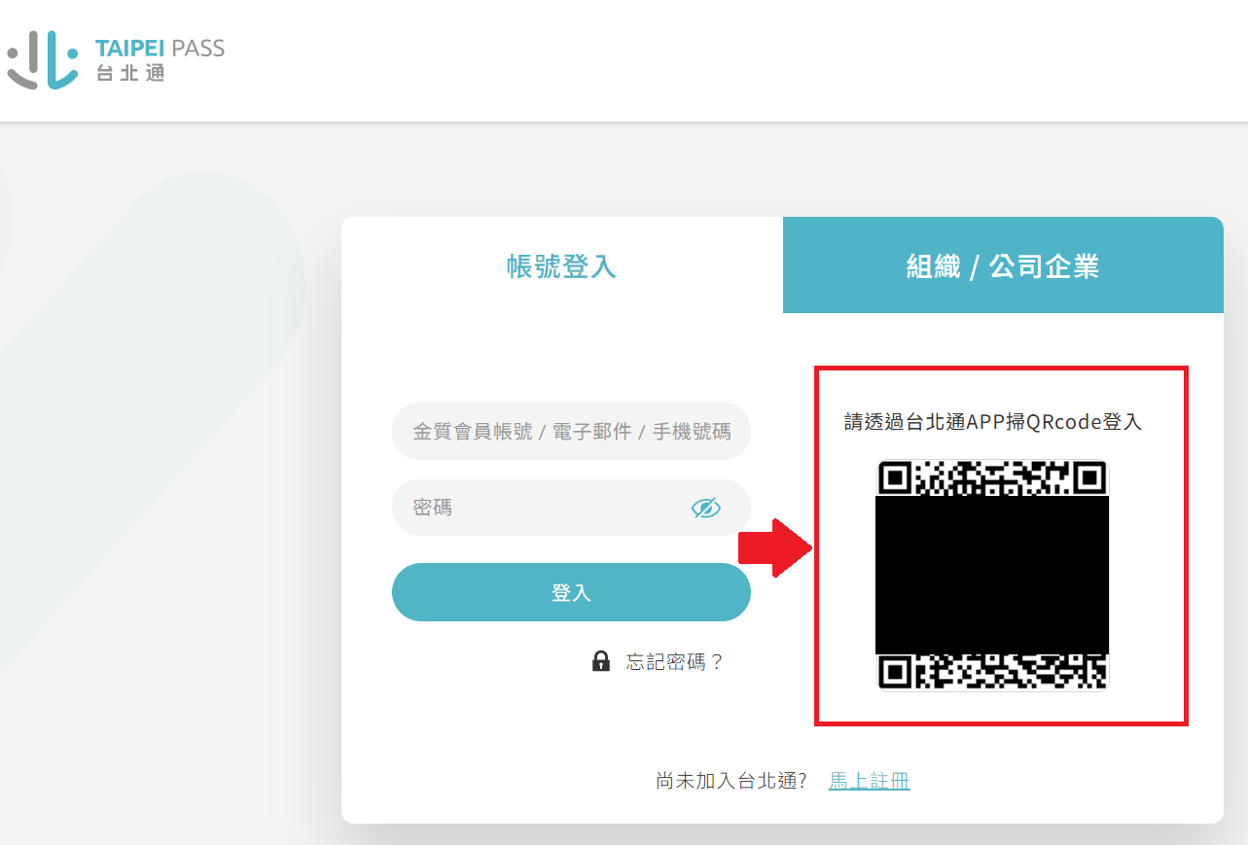Focus the 密碼 password field
This screenshot has width=1248, height=845.
pos(571,508)
